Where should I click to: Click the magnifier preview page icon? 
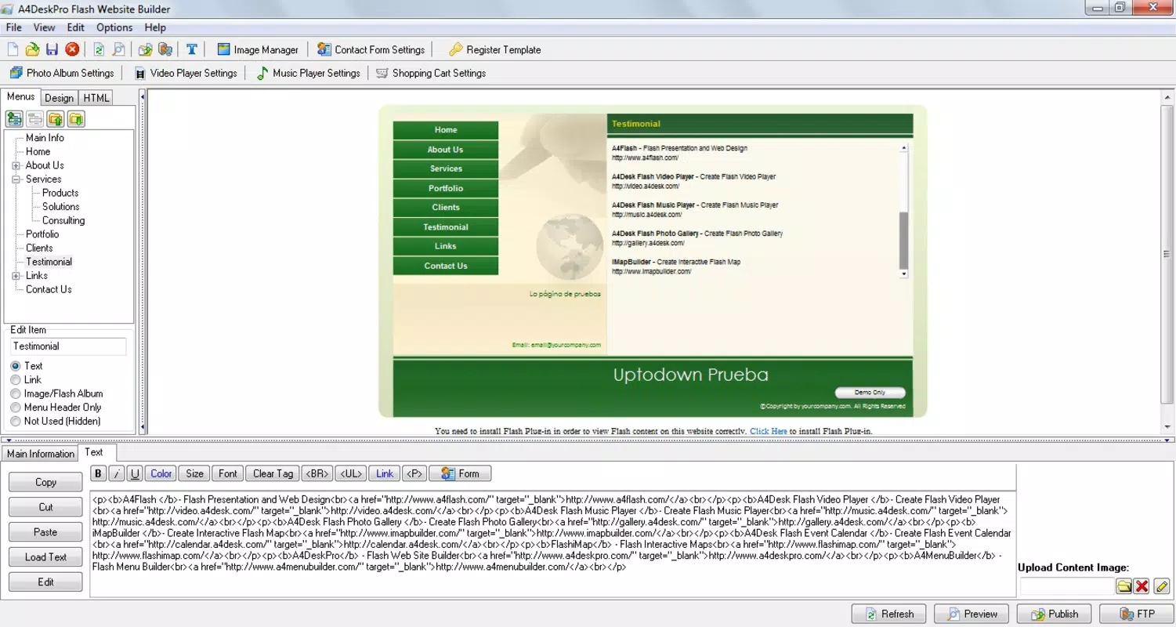click(118, 49)
